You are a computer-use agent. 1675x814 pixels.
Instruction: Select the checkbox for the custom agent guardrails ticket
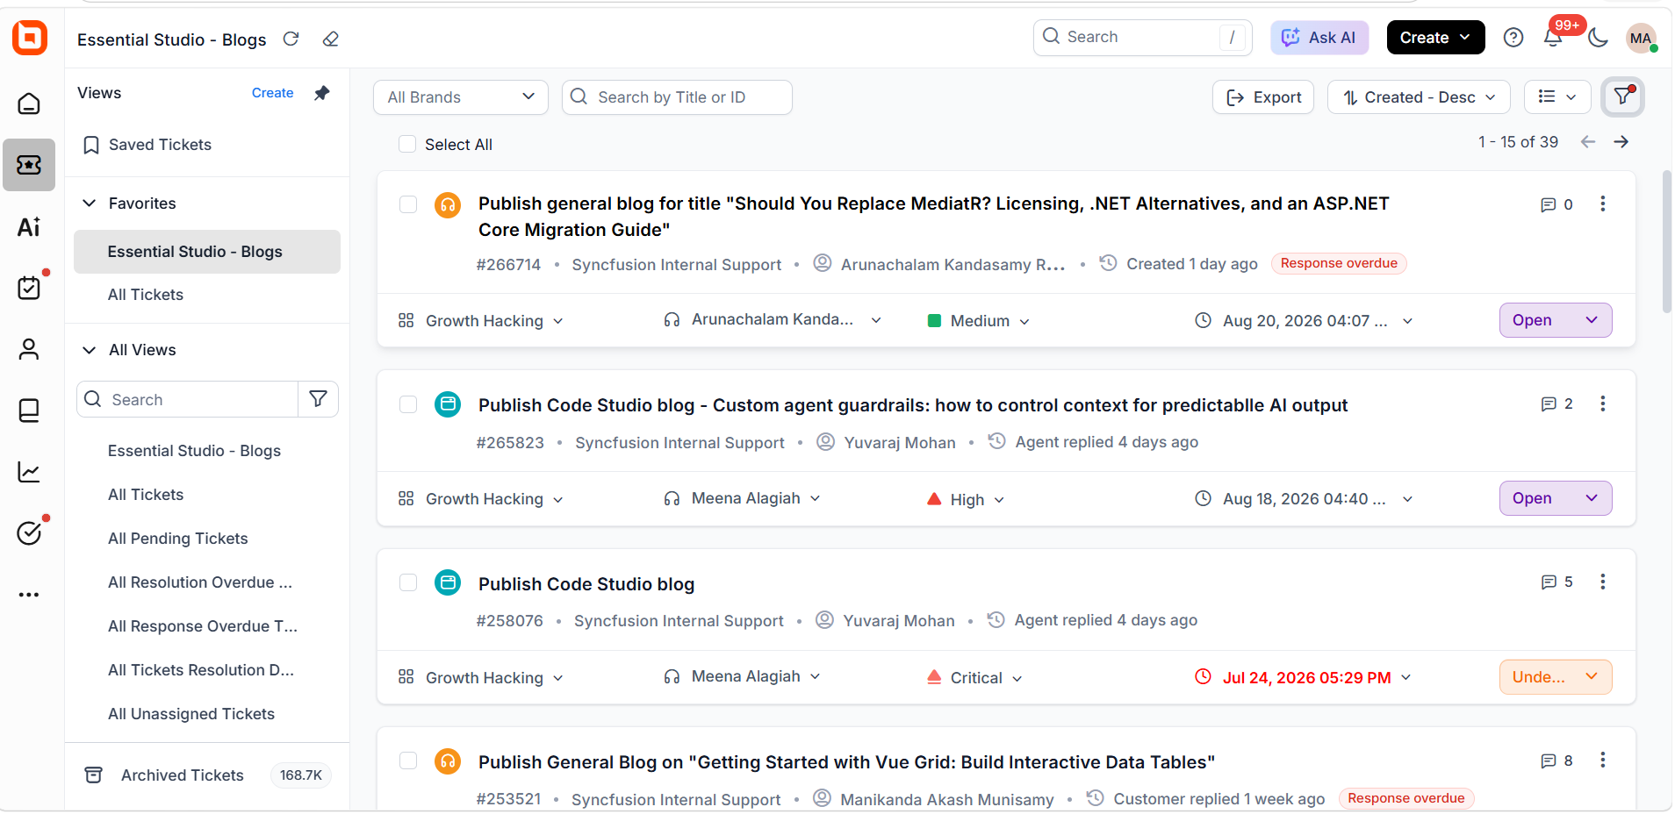408,404
